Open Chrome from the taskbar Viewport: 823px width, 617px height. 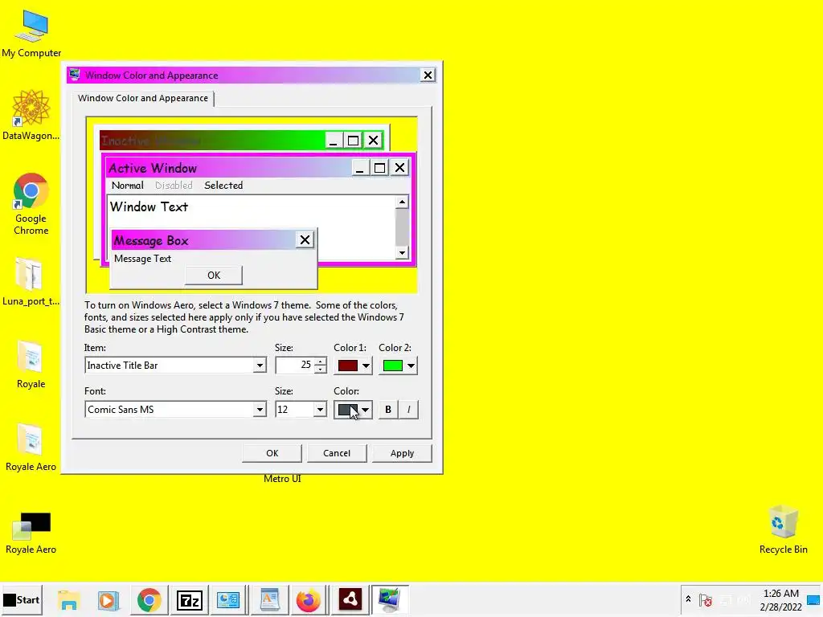point(149,599)
